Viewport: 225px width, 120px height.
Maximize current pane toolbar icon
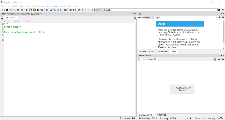[x=71, y=10]
